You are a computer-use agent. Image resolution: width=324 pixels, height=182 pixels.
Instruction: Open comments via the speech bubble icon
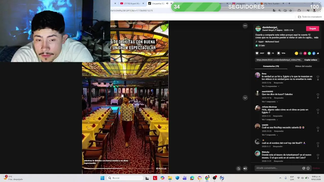[x=269, y=53]
